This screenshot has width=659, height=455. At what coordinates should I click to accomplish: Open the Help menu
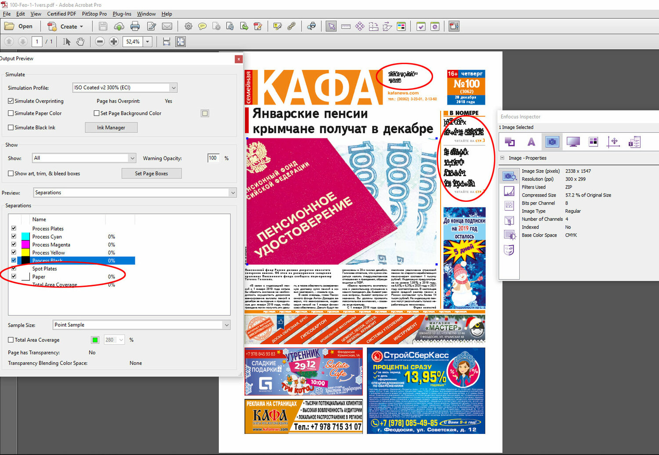tap(167, 14)
